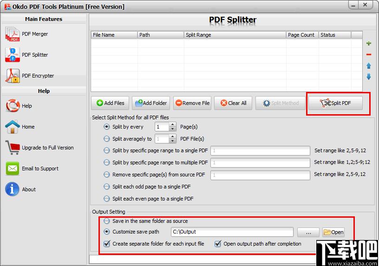Viewport: 379px width, 266px height.
Task: Open PDF Merger label in sidebar
Action: (x=35, y=34)
